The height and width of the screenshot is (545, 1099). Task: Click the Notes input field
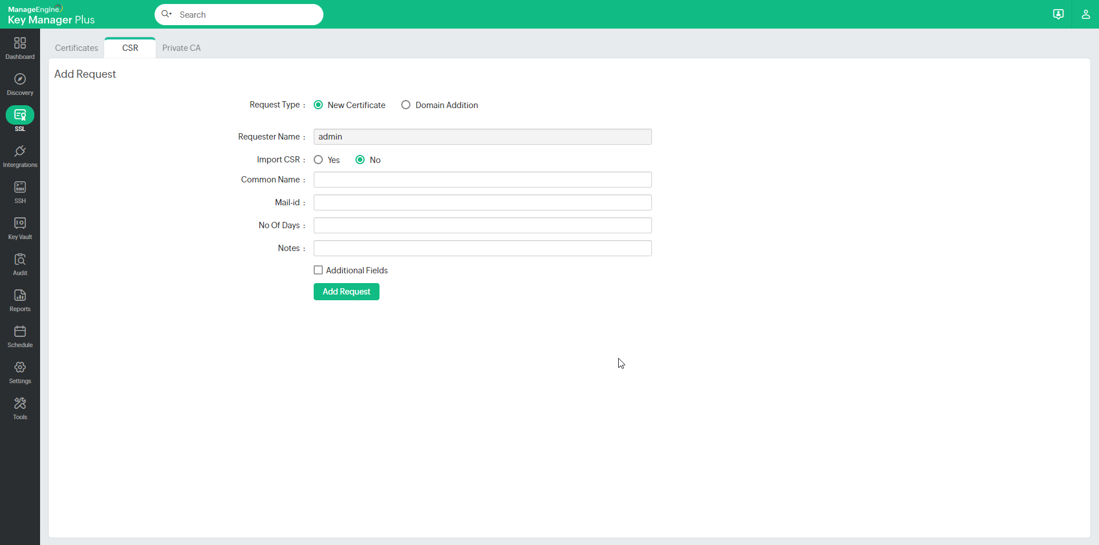coord(483,248)
